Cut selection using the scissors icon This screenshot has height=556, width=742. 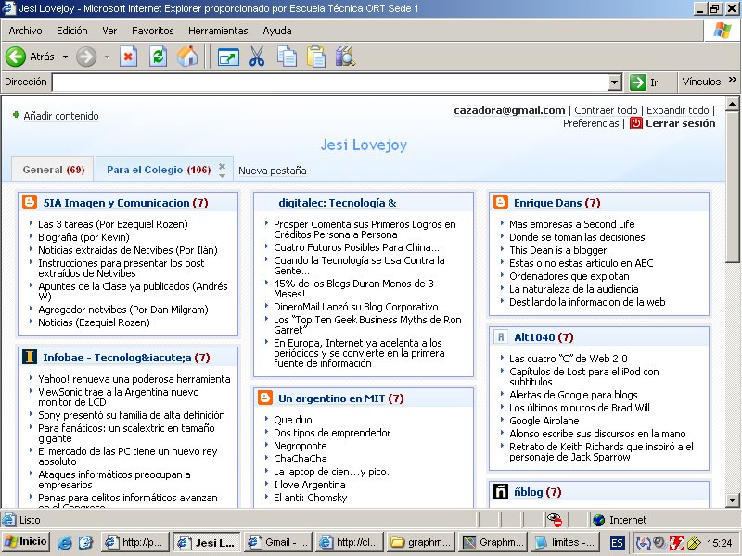pyautogui.click(x=257, y=57)
